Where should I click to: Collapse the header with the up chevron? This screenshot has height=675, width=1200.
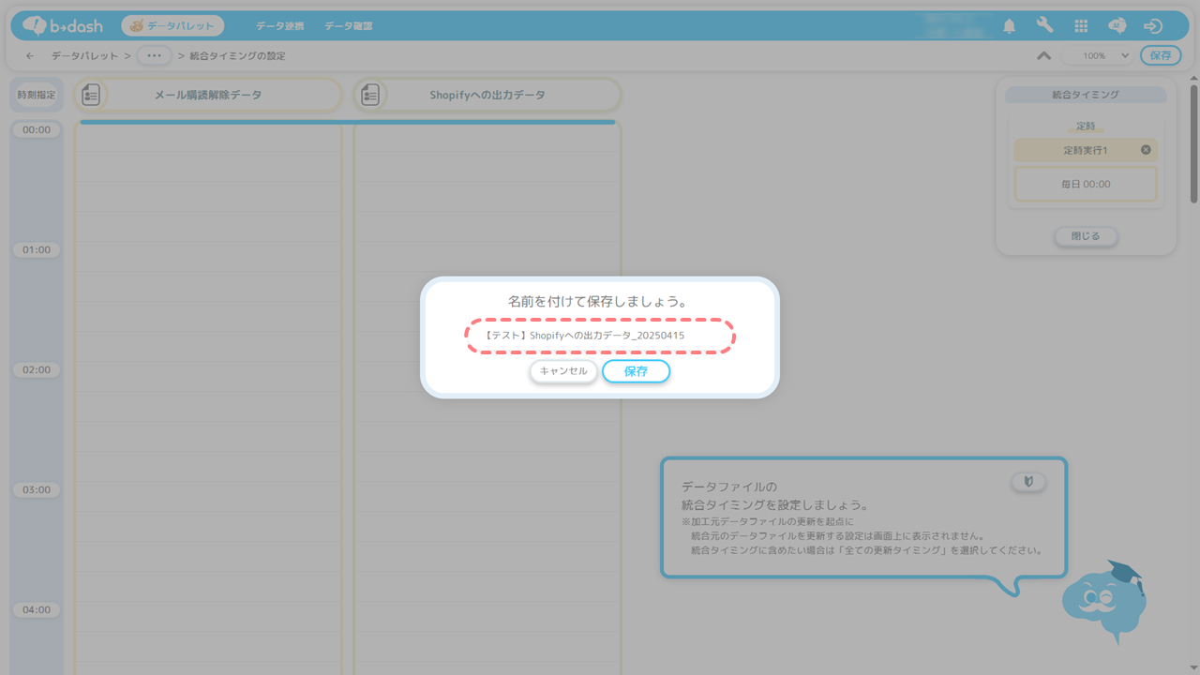pyautogui.click(x=1043, y=55)
